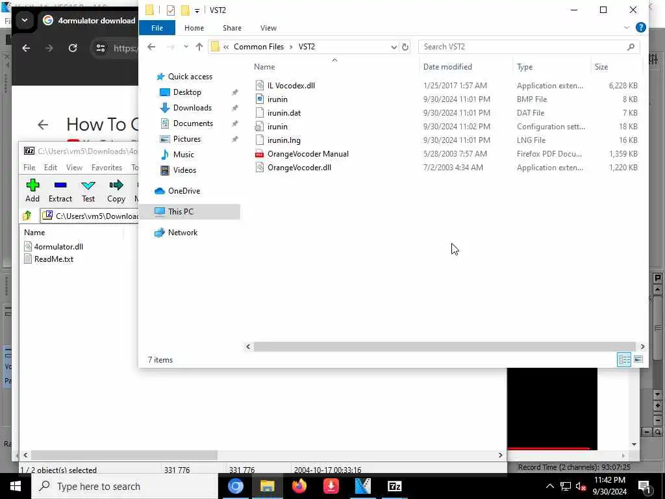Select irunin.lng file
The image size is (665, 499).
[284, 140]
